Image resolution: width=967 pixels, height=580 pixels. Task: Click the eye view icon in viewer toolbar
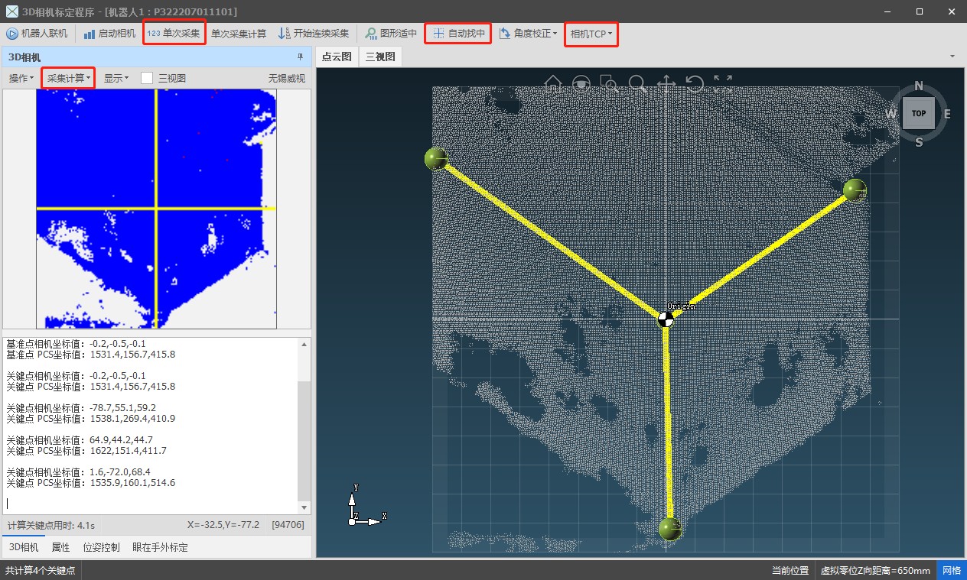tap(582, 84)
